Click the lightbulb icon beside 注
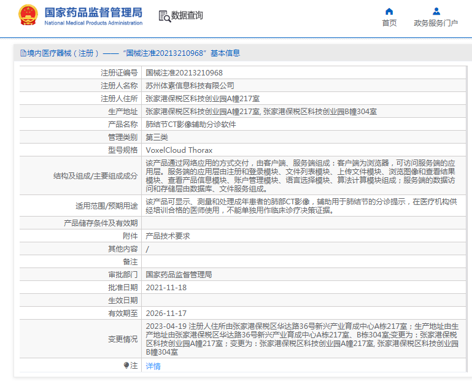The image size is (472, 381). click(x=126, y=365)
